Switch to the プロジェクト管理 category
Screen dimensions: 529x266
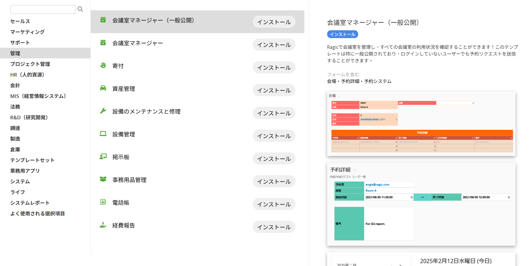30,64
